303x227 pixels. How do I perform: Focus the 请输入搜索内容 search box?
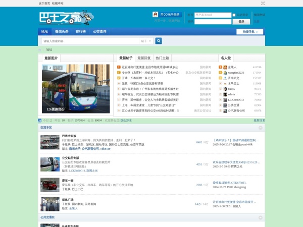click(x=90, y=41)
